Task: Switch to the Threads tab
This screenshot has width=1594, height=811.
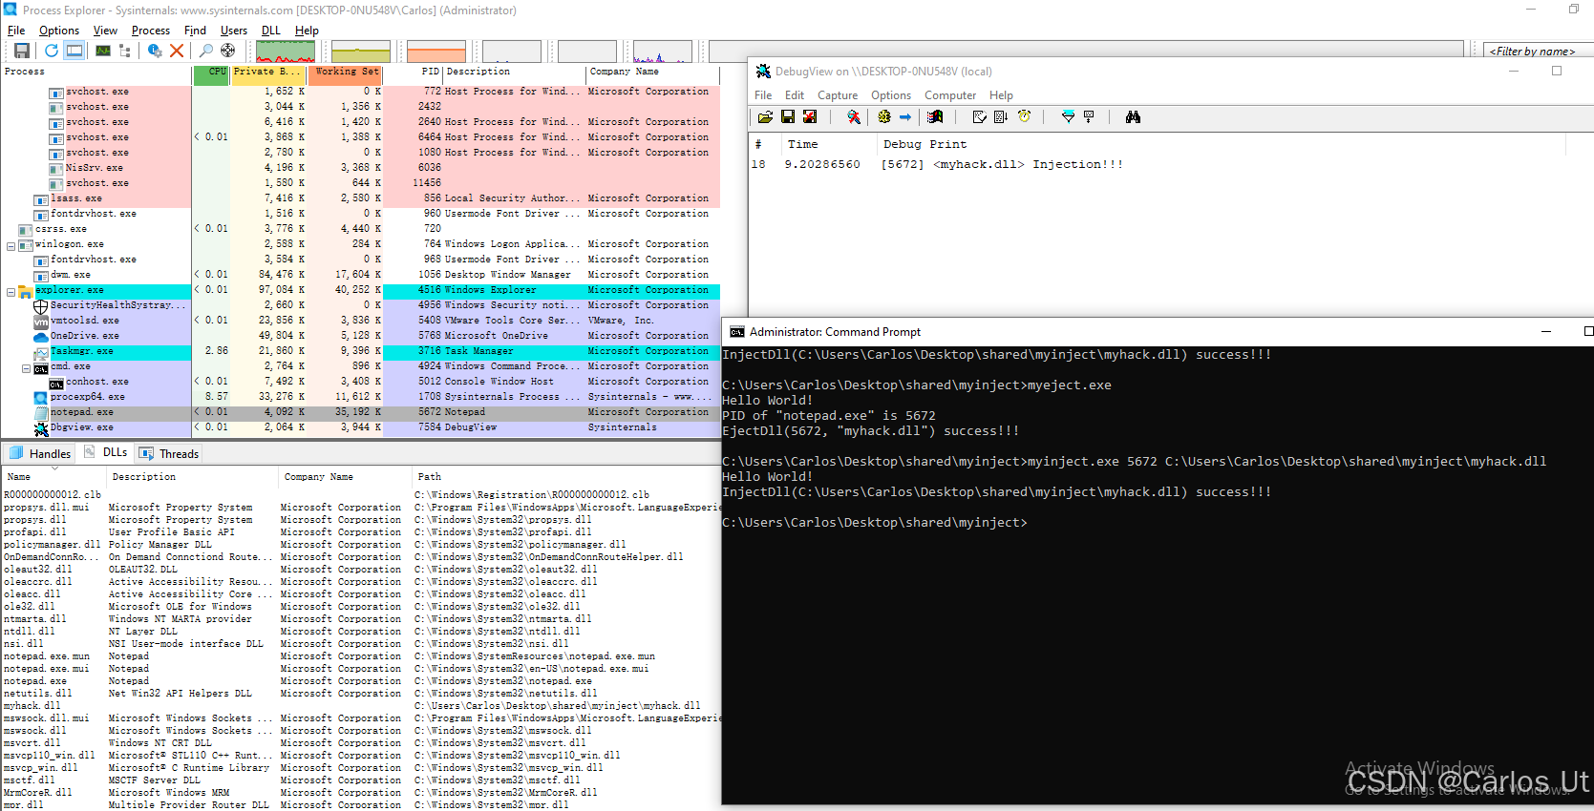Action: (169, 453)
